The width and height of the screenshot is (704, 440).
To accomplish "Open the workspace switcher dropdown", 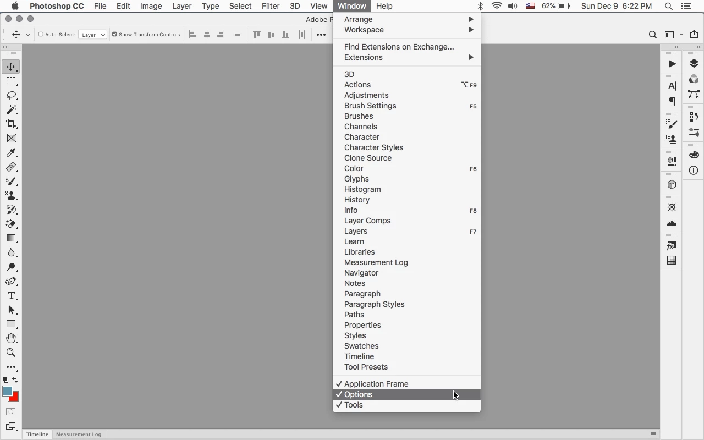I will tap(673, 35).
